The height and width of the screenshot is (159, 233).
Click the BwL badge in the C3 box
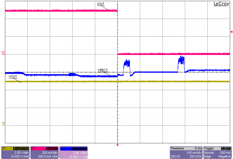75,149
